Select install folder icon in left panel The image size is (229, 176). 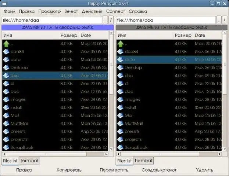pyautogui.click(x=6, y=107)
